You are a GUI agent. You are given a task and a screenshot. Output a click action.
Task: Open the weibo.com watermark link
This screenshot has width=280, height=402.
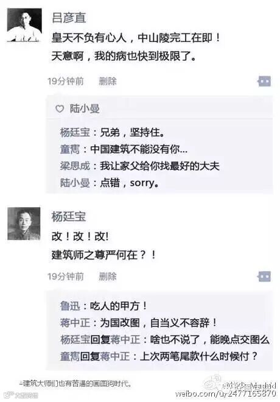(225, 393)
